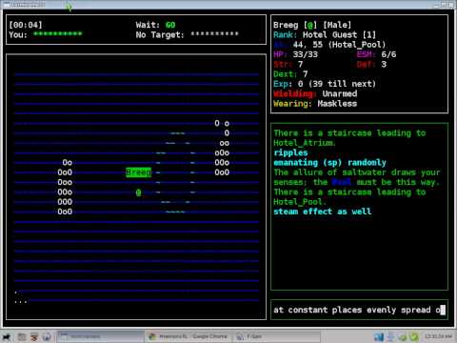Minimize the game window

click(437, 5)
